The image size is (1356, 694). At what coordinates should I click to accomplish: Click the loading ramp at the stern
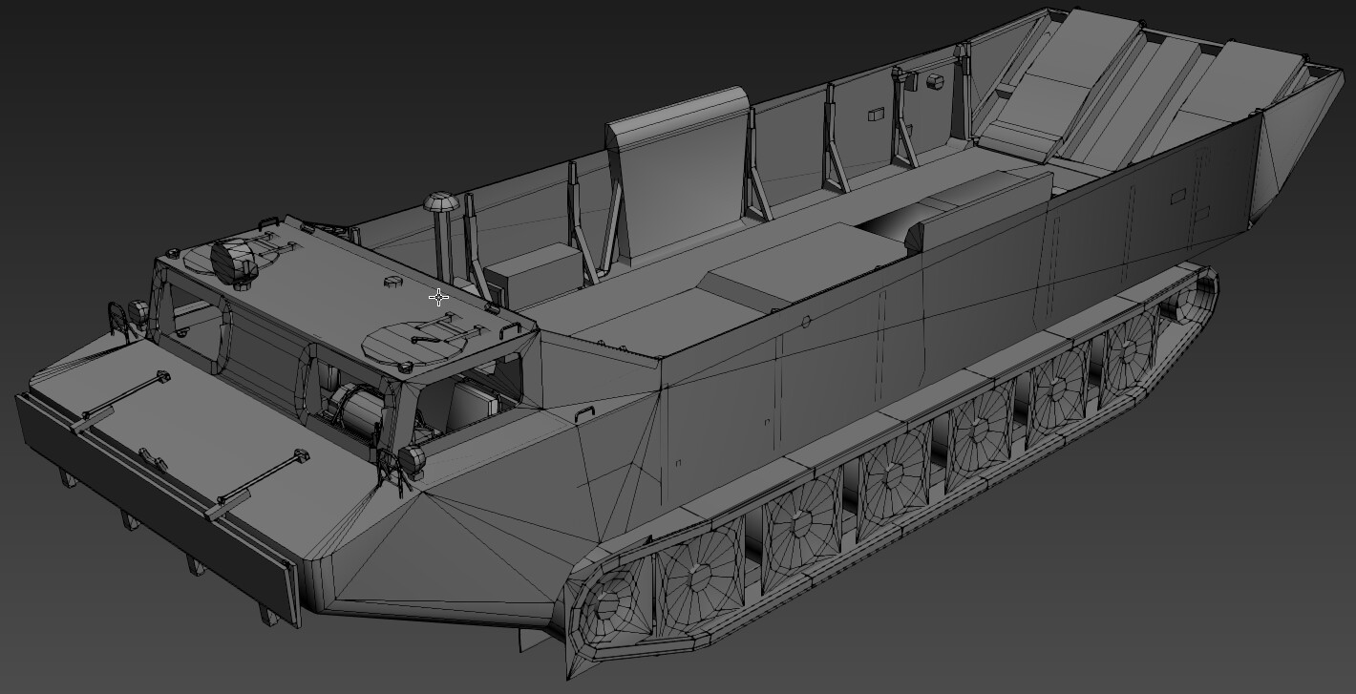[x=1098, y=86]
